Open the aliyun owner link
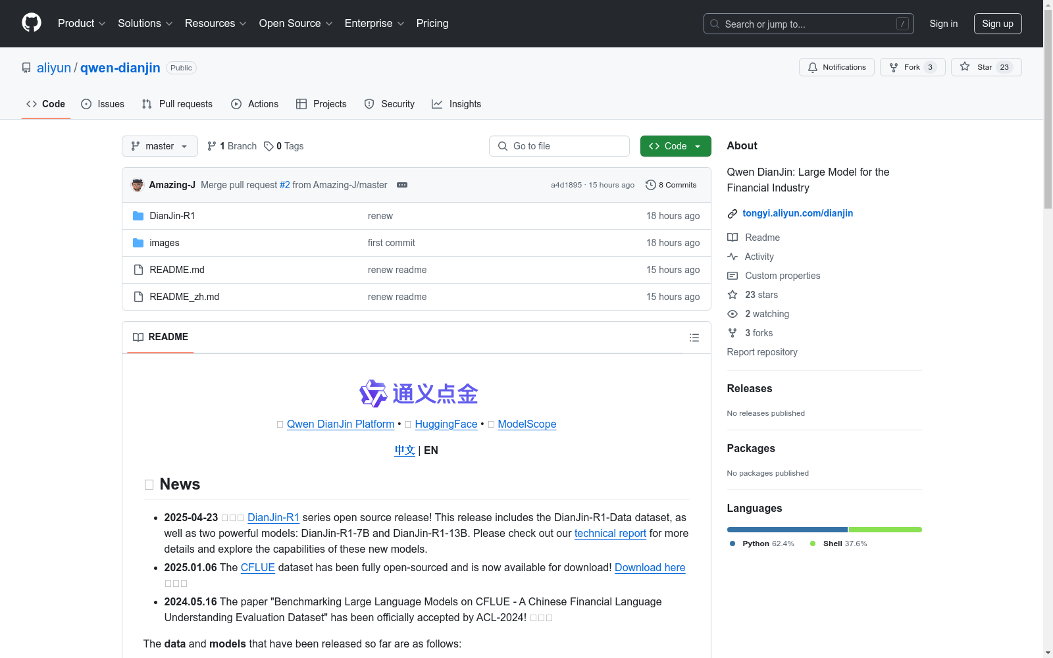 click(54, 68)
